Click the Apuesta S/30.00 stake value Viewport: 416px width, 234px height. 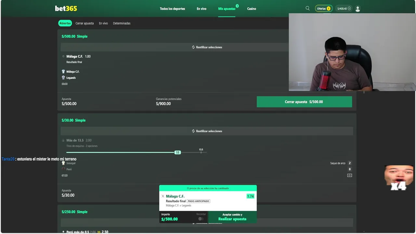(x=68, y=195)
